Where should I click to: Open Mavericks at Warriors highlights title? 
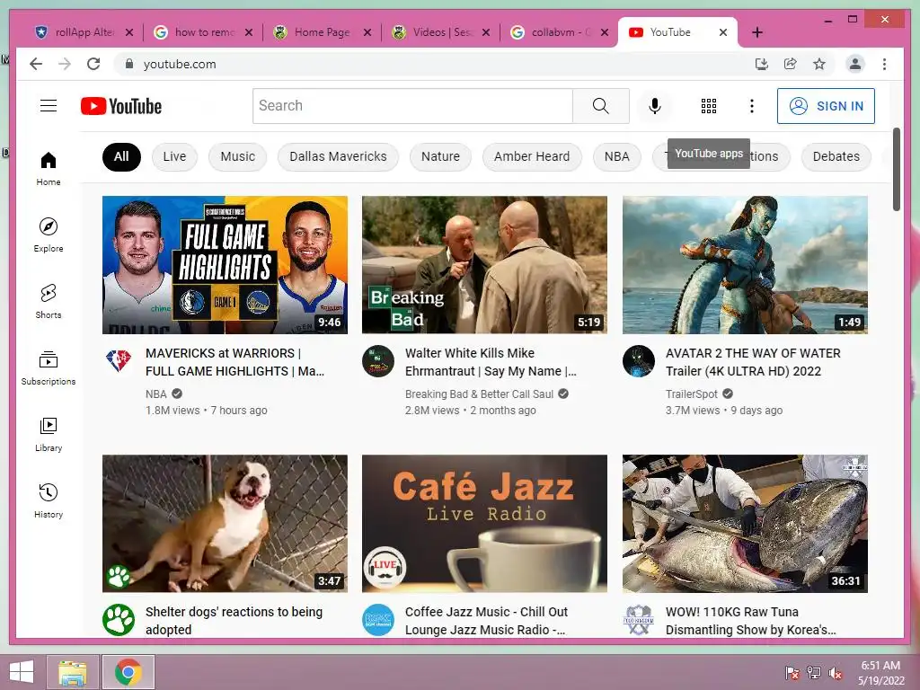[234, 362]
